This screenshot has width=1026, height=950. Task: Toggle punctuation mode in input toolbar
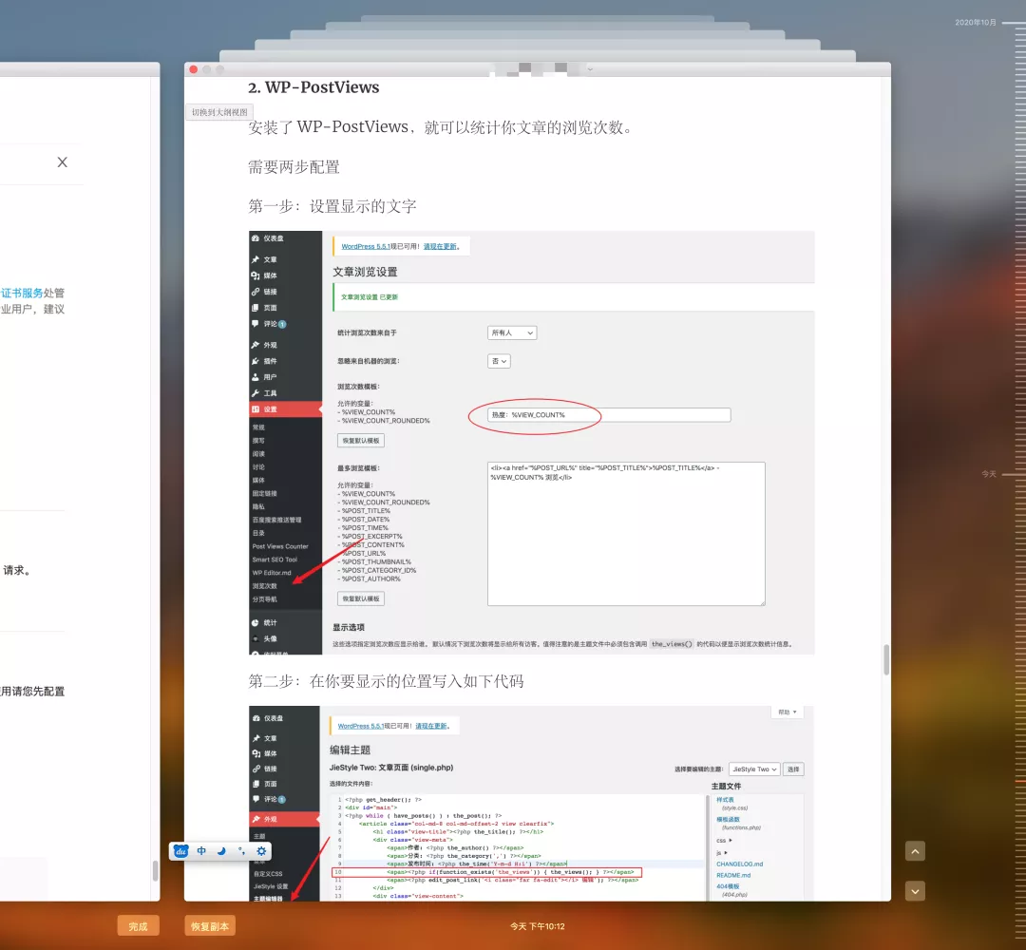tap(241, 851)
